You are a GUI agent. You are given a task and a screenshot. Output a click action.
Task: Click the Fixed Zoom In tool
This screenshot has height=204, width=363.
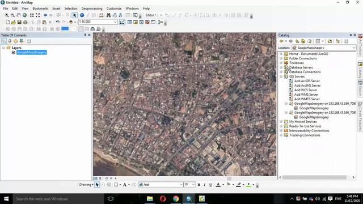tap(32, 15)
